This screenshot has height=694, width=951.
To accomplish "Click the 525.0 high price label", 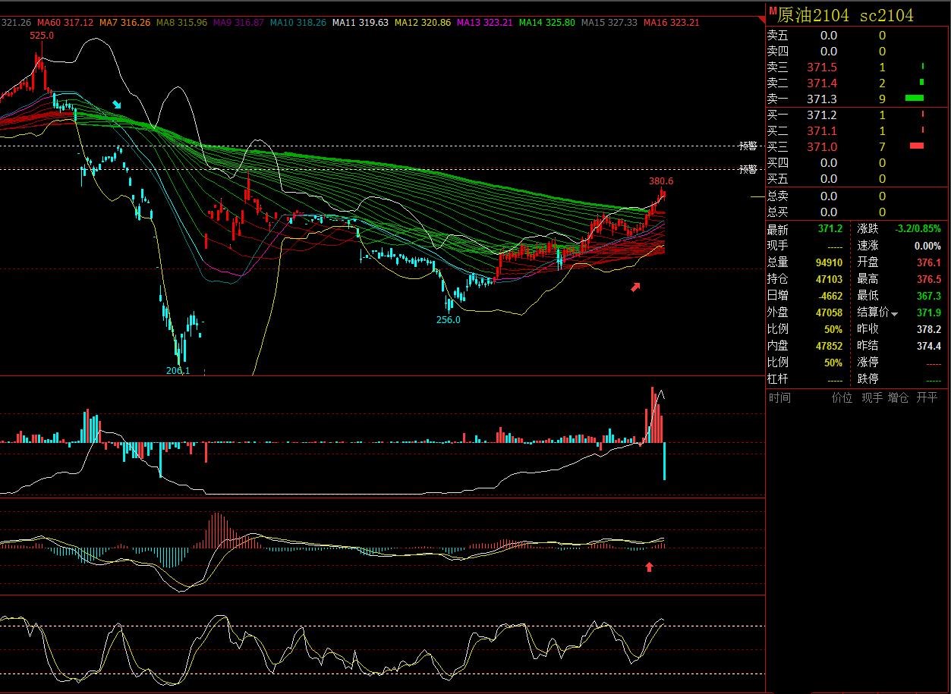I will [42, 36].
